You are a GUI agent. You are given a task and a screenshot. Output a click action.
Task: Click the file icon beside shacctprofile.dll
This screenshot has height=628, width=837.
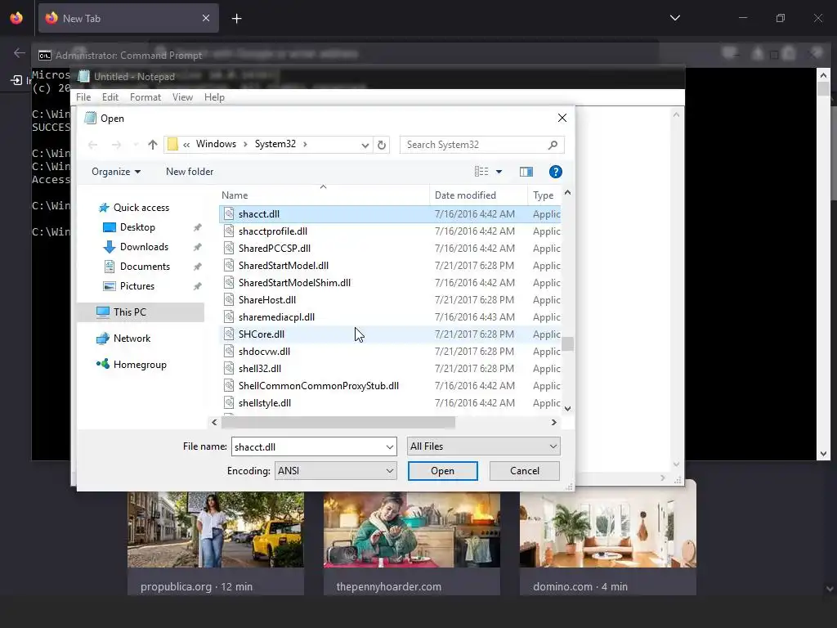pos(229,231)
